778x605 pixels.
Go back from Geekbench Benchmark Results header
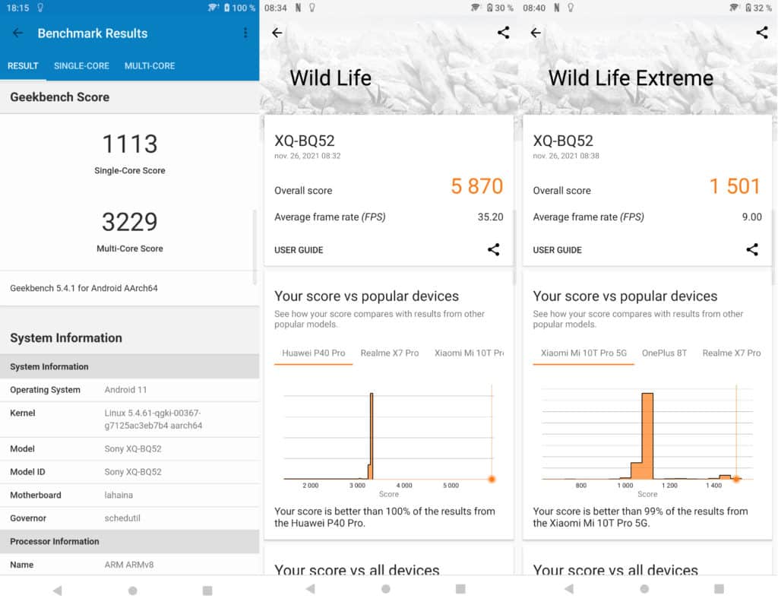point(18,33)
